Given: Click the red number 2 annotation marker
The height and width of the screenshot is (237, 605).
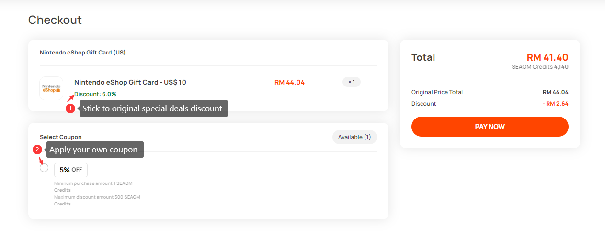Looking at the screenshot, I should click(37, 150).
